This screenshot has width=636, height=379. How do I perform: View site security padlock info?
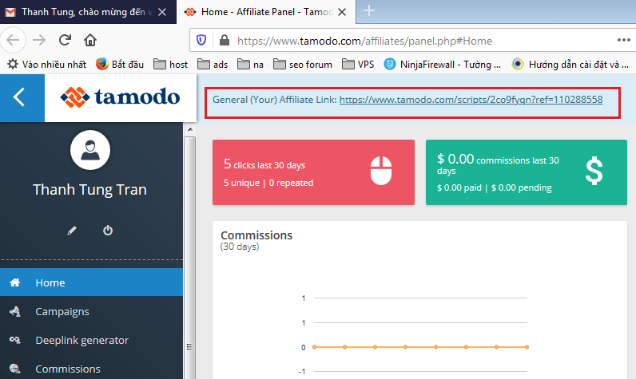[225, 40]
